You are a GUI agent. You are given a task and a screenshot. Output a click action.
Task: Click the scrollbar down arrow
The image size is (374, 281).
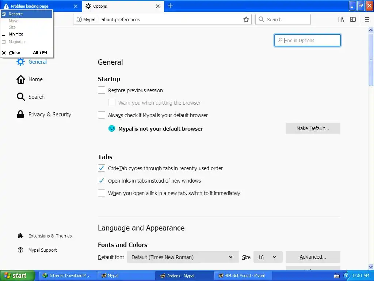pos(371,267)
